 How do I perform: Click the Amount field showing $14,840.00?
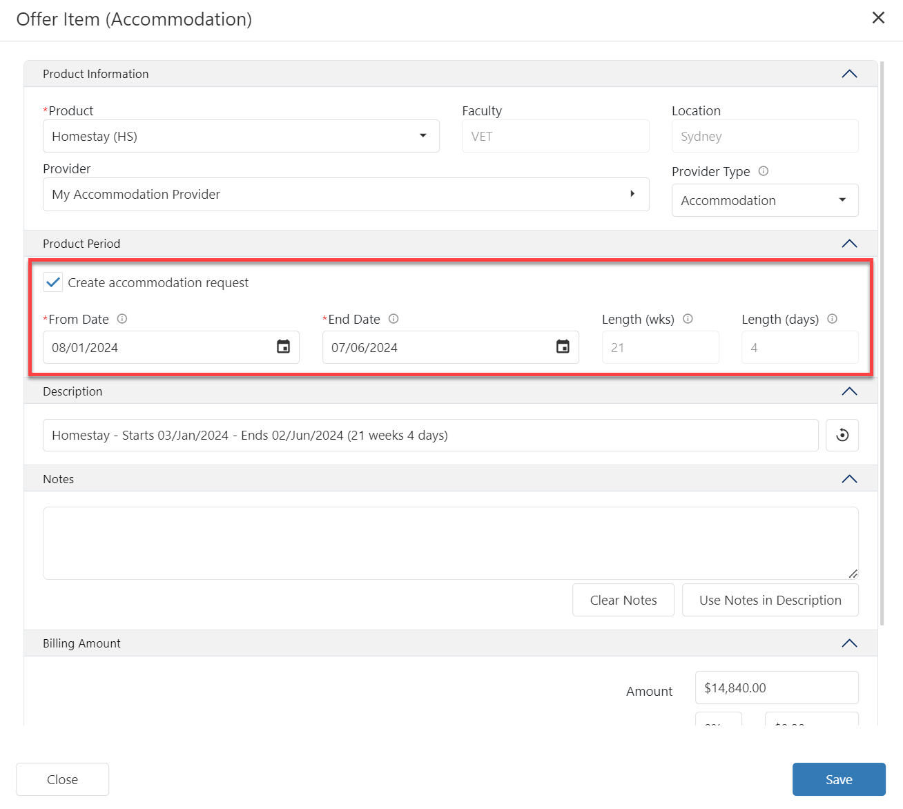776,688
